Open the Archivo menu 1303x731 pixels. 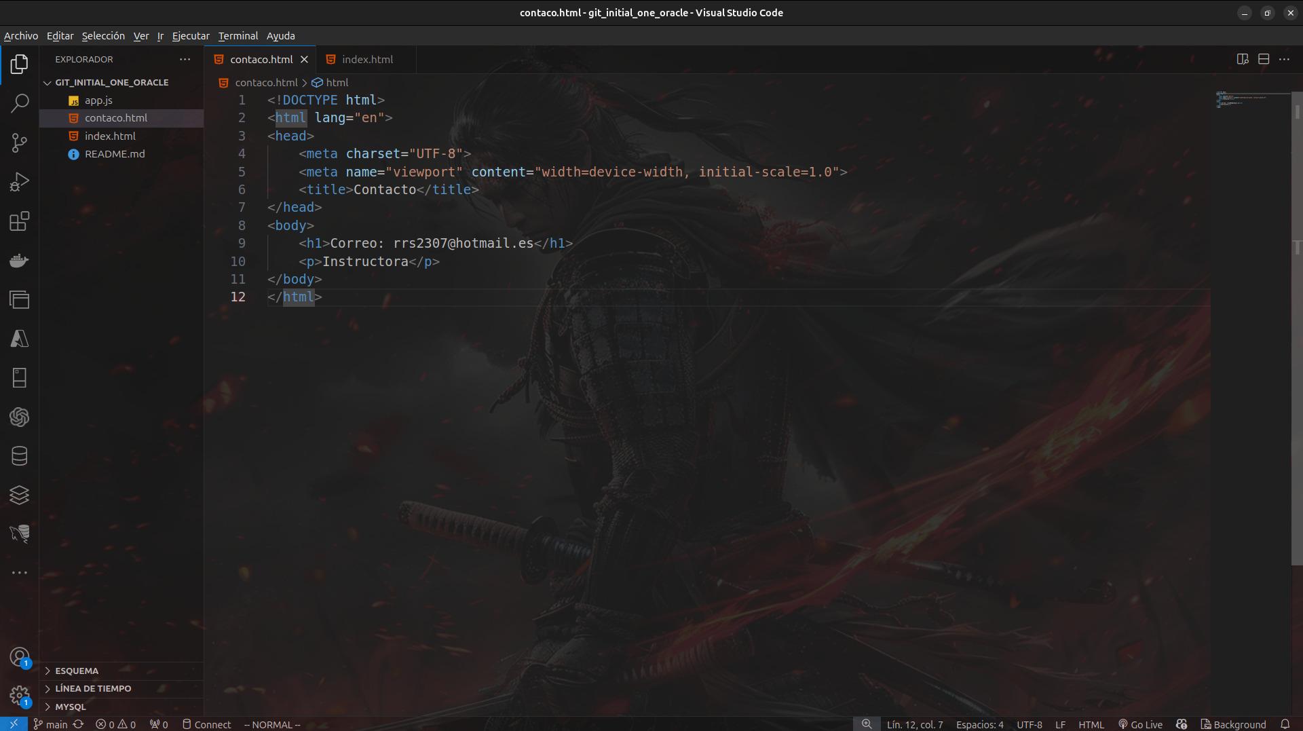click(21, 36)
